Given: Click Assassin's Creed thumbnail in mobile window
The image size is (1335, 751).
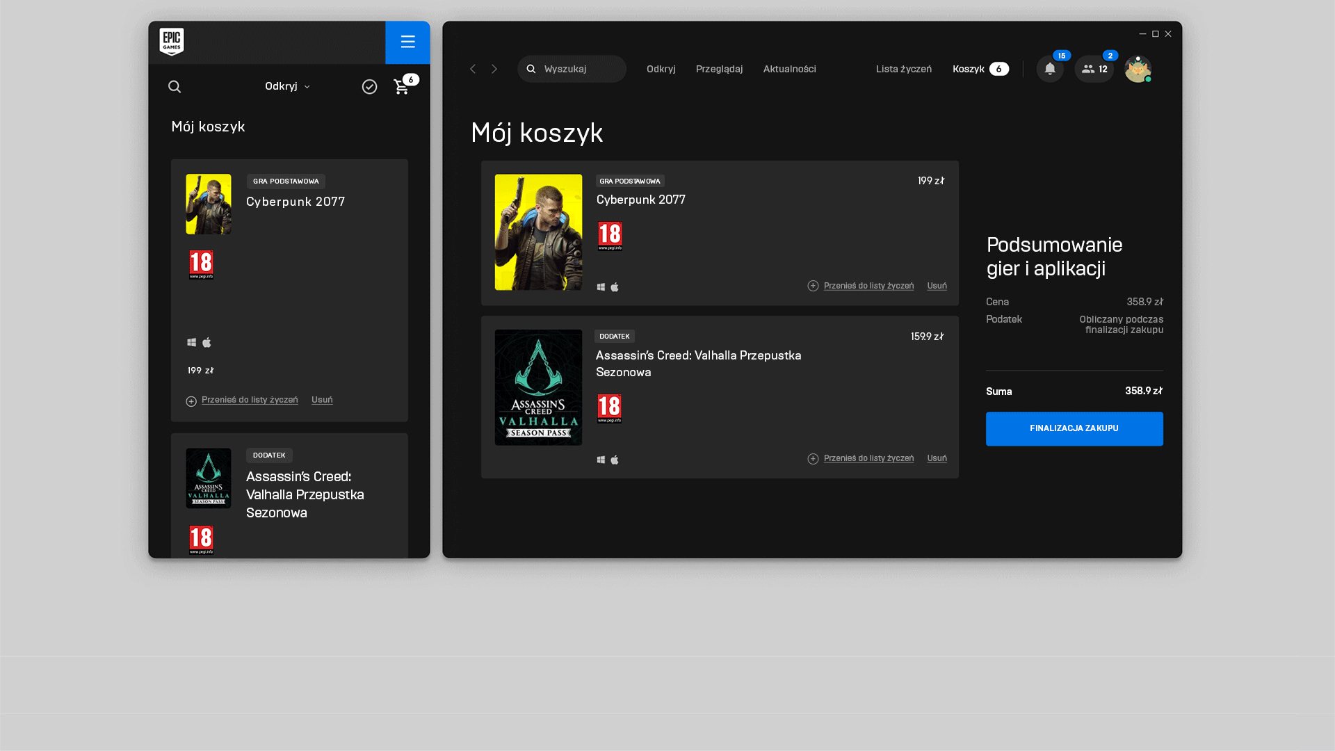Looking at the screenshot, I should point(209,478).
